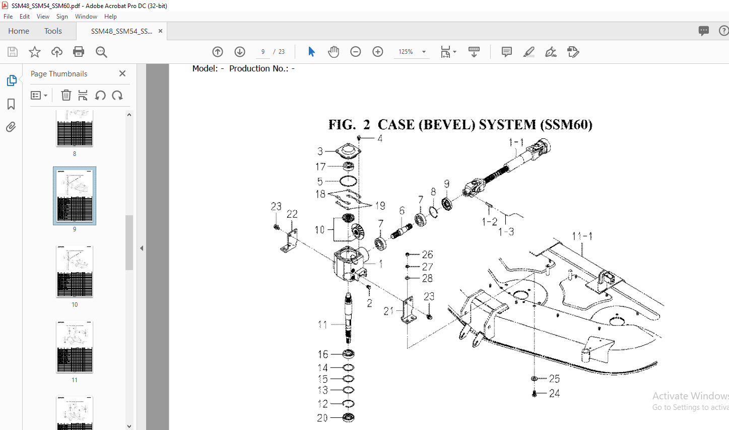The width and height of the screenshot is (729, 430).
Task: Select page 8 thumbnail
Action: 75,128
